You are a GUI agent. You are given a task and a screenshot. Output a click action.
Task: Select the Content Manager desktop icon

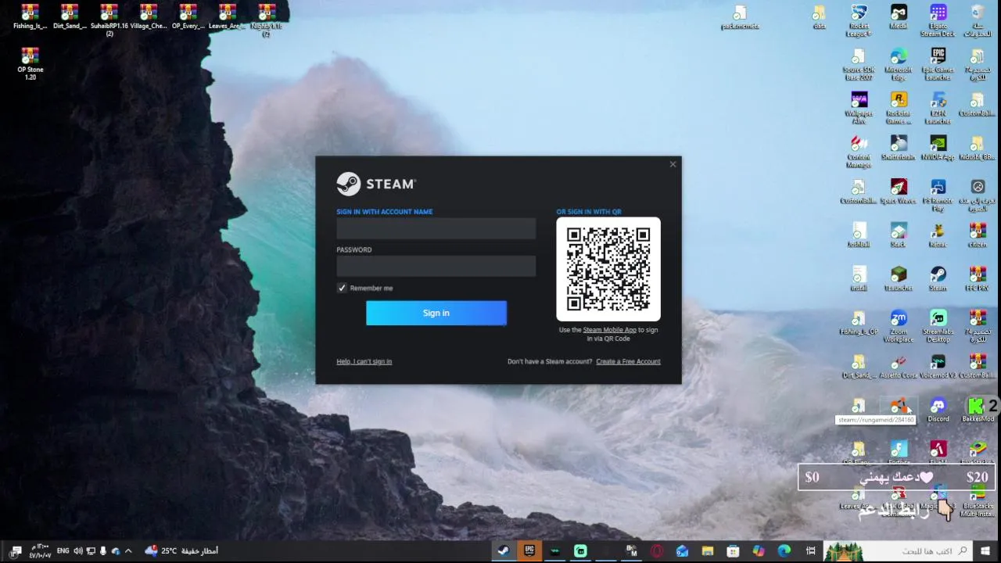pyautogui.click(x=859, y=152)
